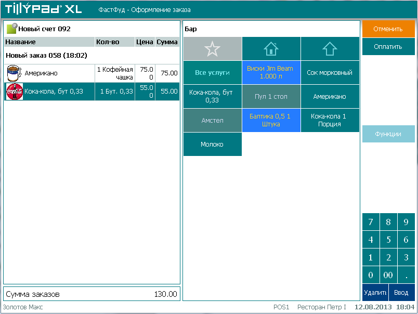Screen dimensions: 418x314
Task: Tap keypad digit 3
Action: 406,257
